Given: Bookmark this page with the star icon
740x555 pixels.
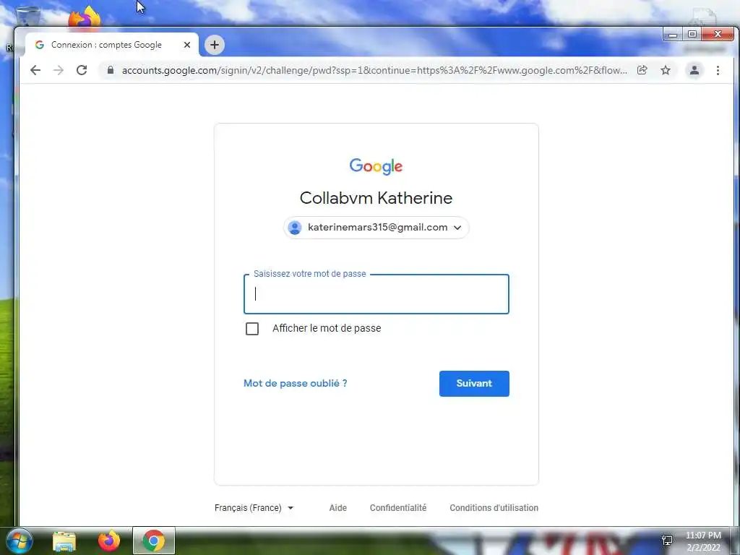Looking at the screenshot, I should coord(666,70).
